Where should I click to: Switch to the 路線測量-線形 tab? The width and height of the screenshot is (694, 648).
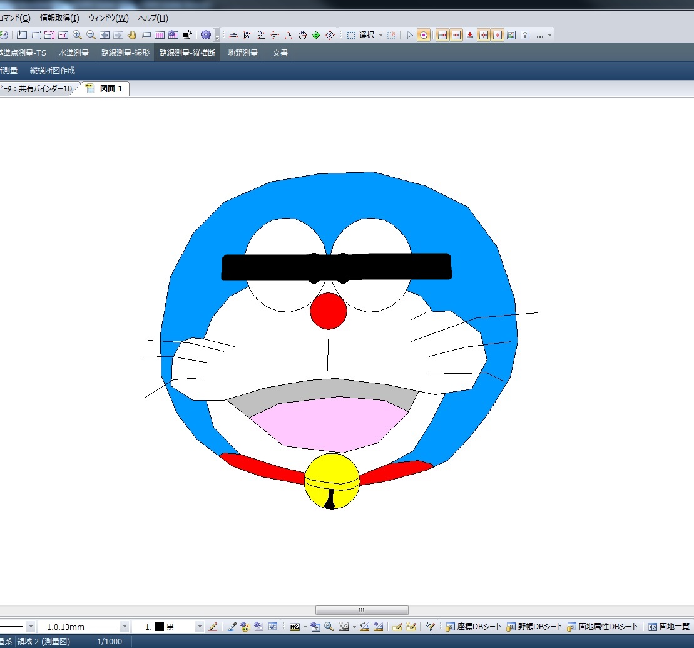pyautogui.click(x=125, y=53)
